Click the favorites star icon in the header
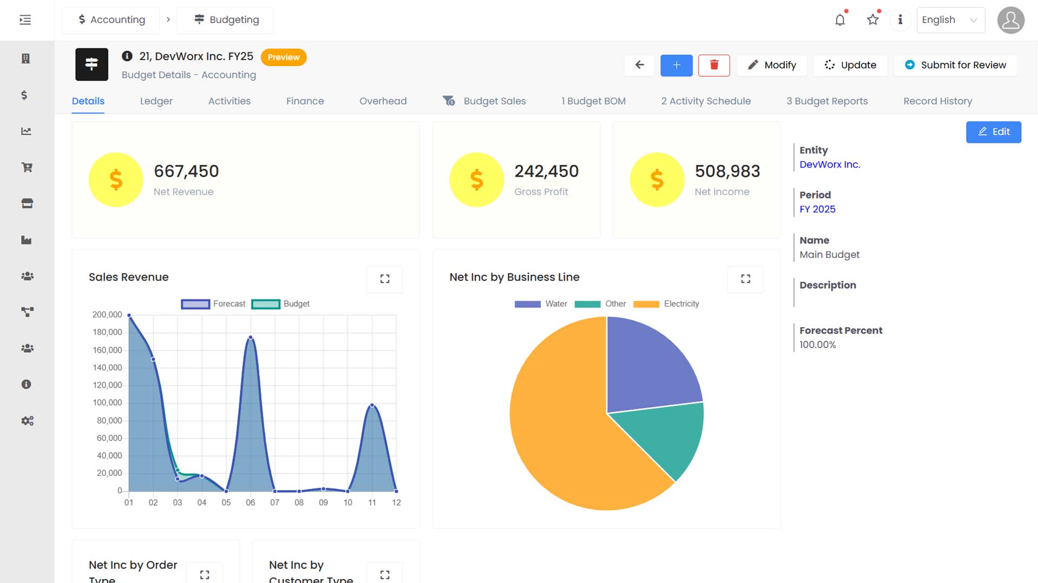The width and height of the screenshot is (1038, 583). (872, 19)
